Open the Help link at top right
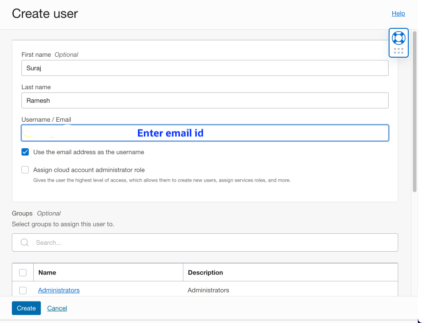Screen dimensions: 432x323 [398, 13]
